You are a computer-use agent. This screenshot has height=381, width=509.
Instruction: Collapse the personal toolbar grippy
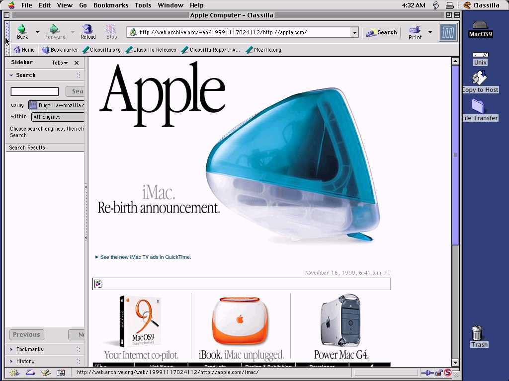click(x=7, y=50)
